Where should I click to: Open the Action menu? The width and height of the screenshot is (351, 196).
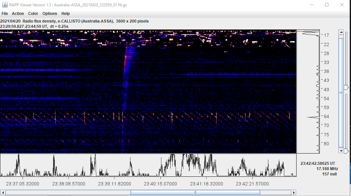coord(18,14)
